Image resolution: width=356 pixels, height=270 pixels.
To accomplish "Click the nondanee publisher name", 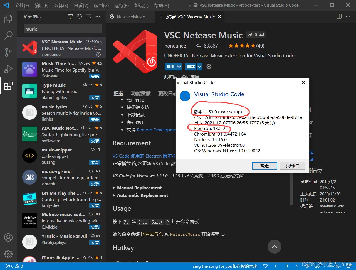I will (175, 46).
